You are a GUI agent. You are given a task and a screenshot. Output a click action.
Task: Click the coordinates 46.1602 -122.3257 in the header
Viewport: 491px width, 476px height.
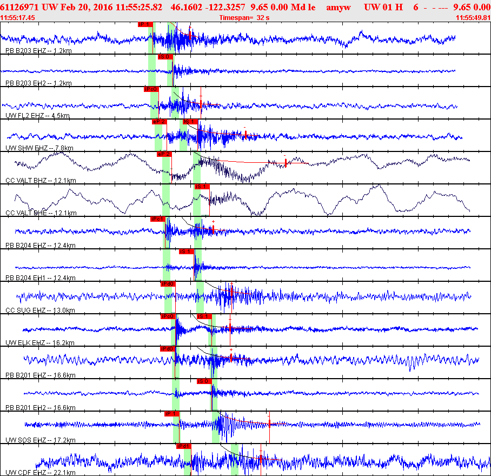(208, 7)
